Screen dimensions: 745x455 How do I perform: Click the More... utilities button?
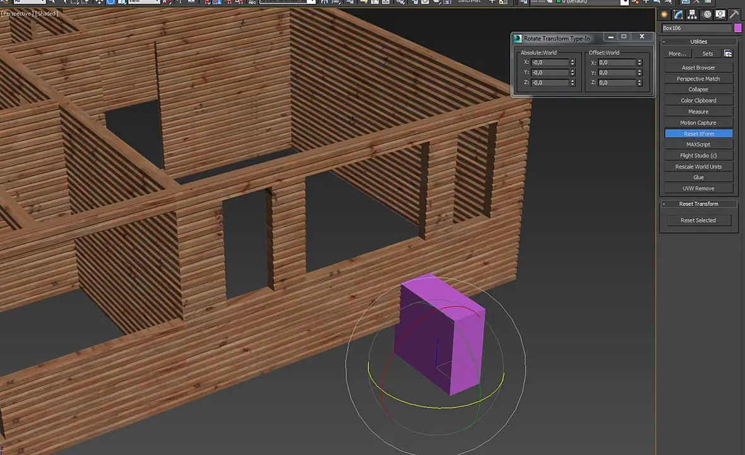[x=677, y=54]
